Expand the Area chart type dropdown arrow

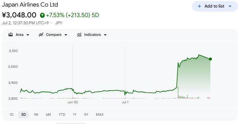(28, 35)
